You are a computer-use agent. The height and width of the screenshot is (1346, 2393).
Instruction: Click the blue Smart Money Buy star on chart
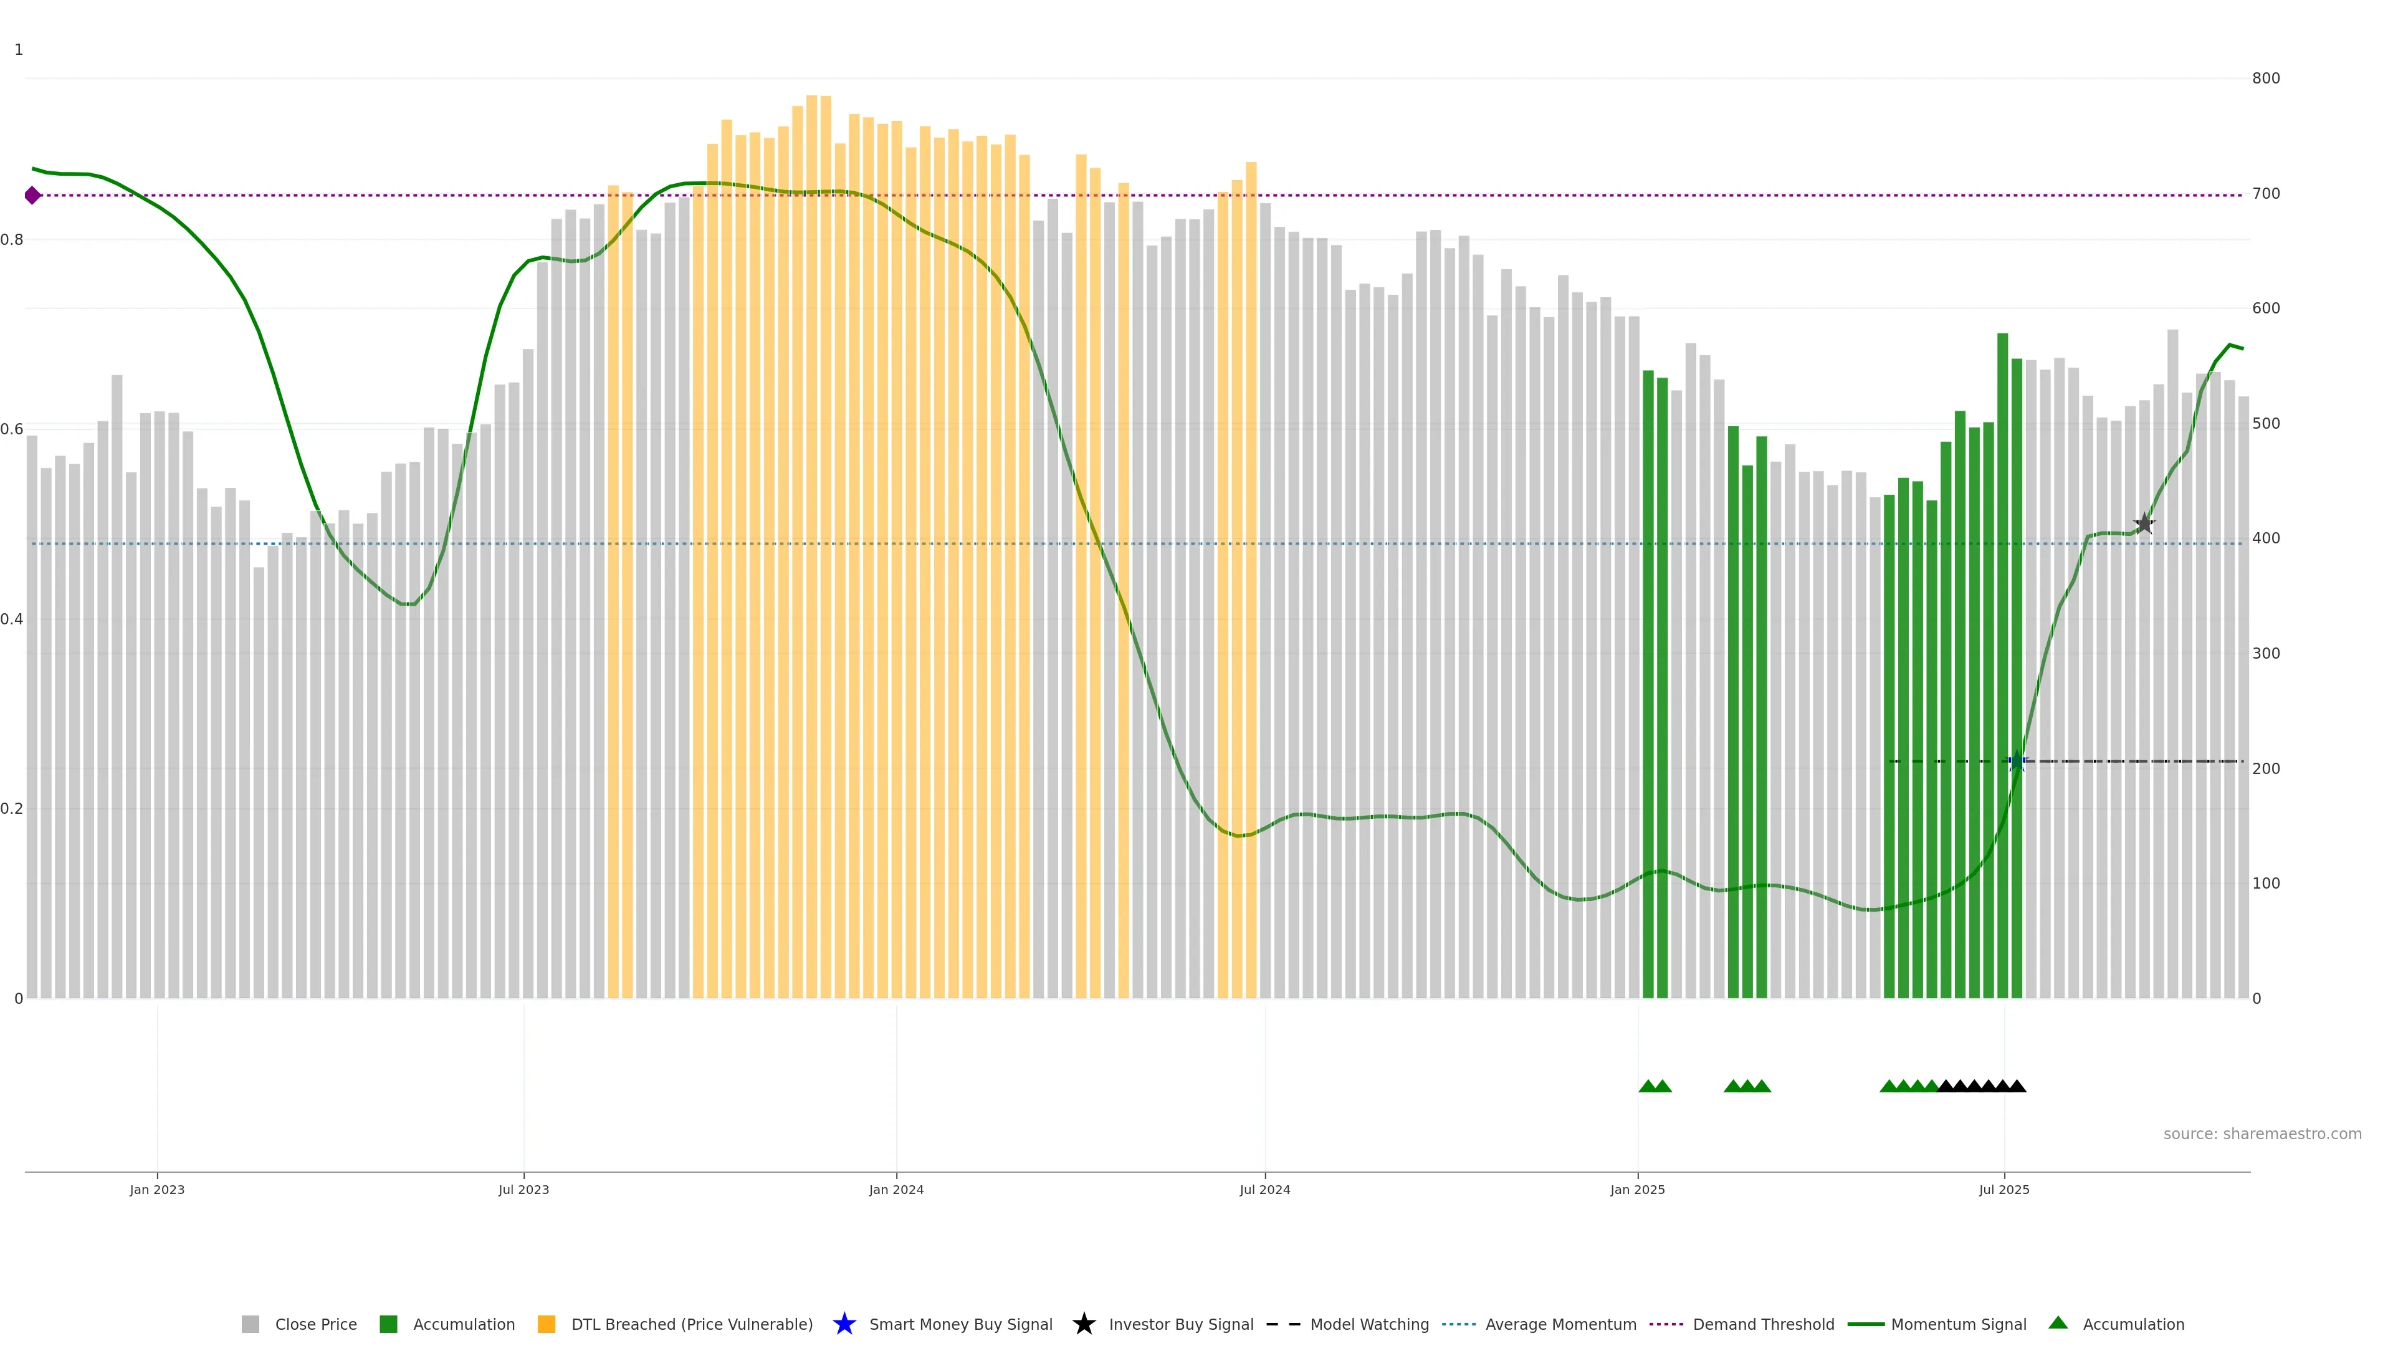(2017, 761)
